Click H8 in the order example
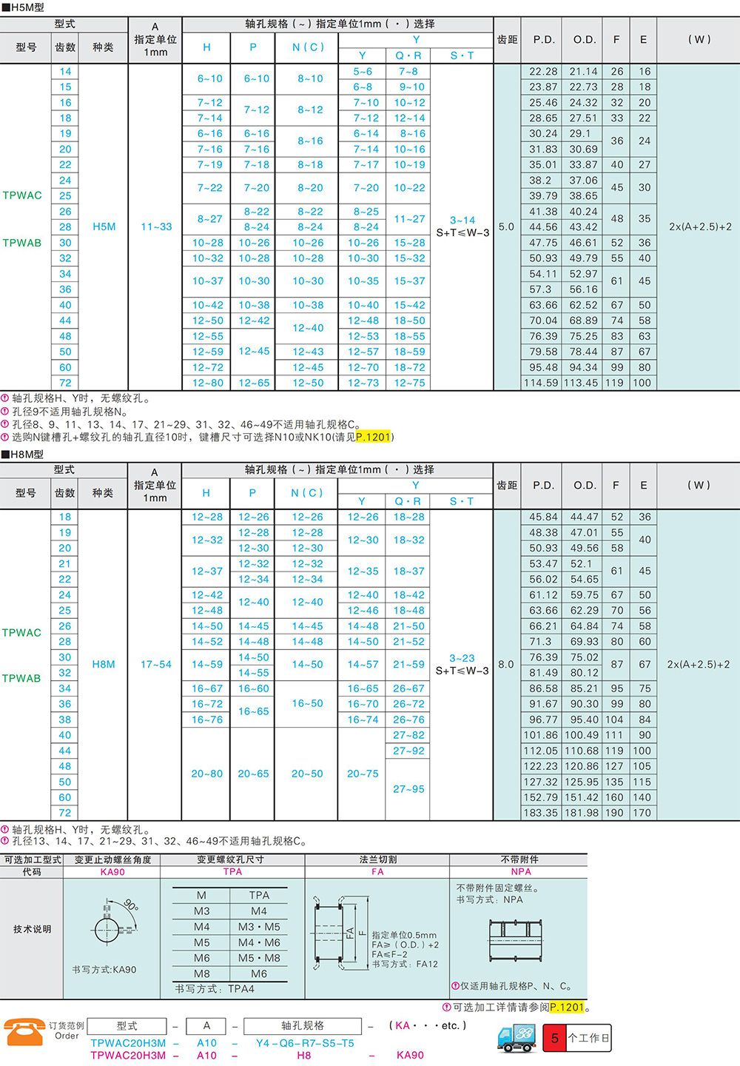This screenshot has height=1066, width=740. click(304, 1056)
